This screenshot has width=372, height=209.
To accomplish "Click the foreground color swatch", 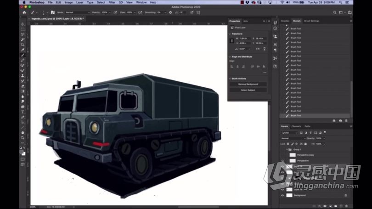I will click(x=22, y=150).
